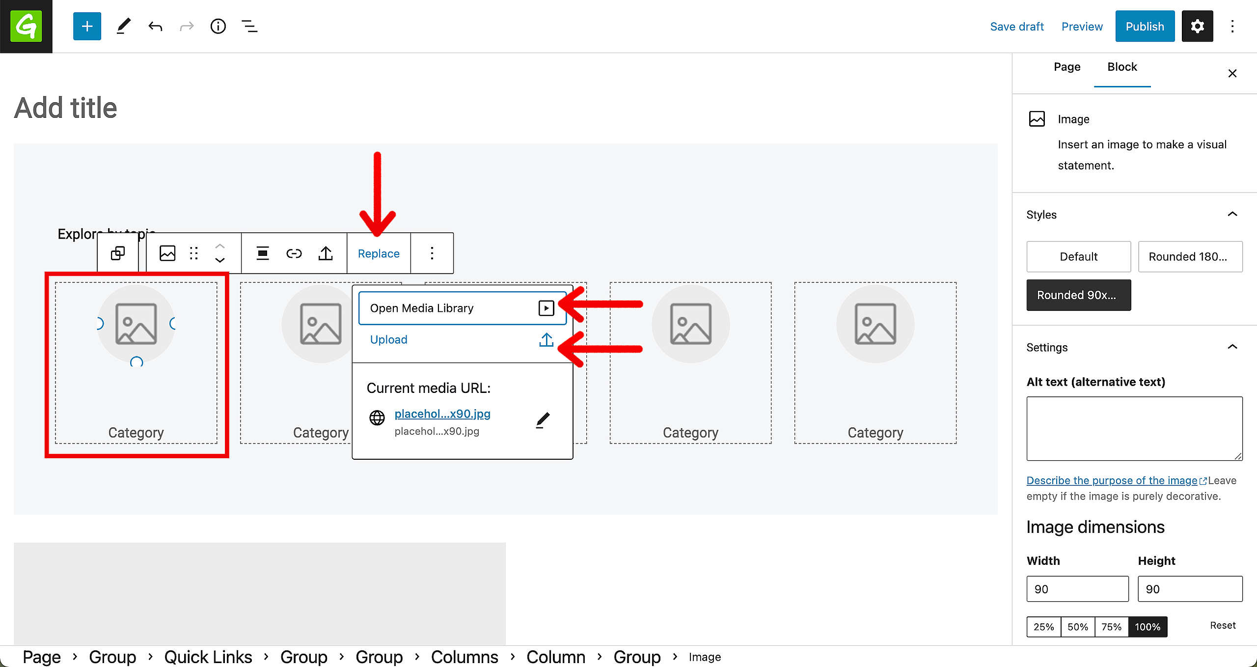1257x667 pixels.
Task: Click Columns in the breadcrumb
Action: pos(465,657)
